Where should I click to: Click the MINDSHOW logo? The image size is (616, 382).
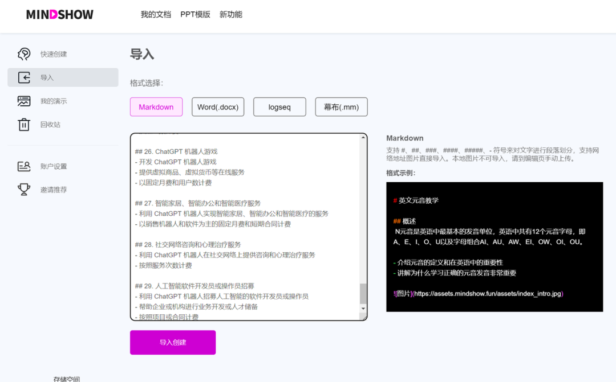[59, 15]
